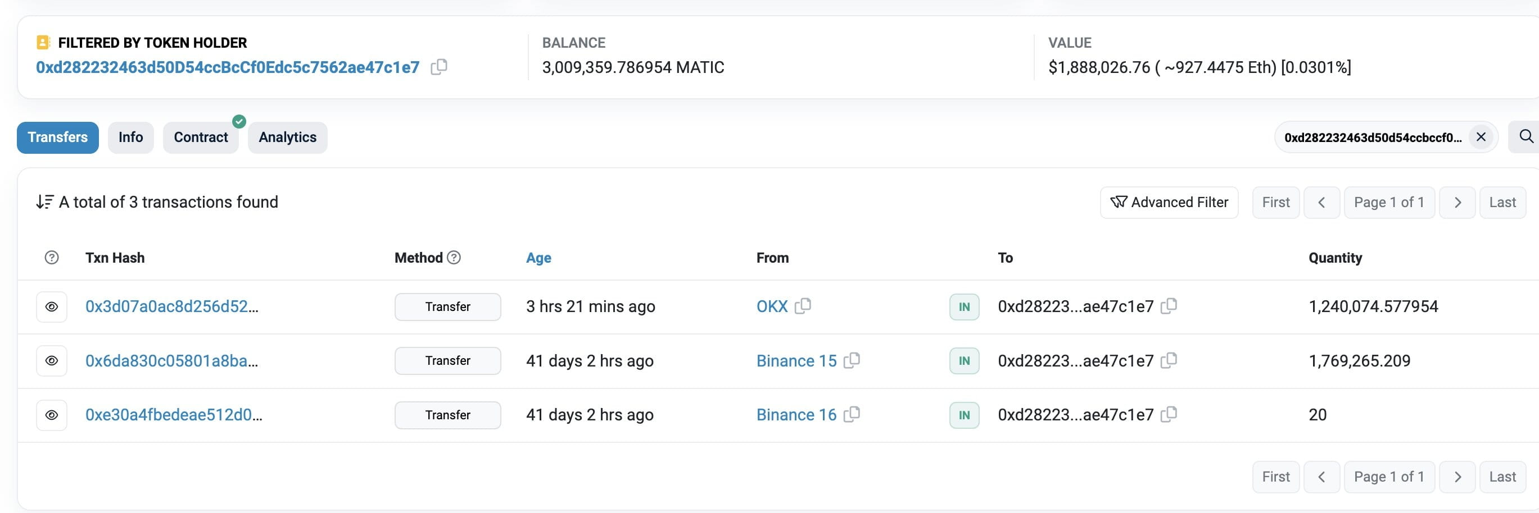Viewport: 1539px width, 513px height.
Task: Copy the OKX sender address
Action: tap(803, 306)
